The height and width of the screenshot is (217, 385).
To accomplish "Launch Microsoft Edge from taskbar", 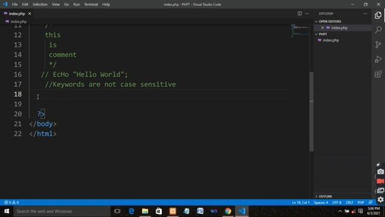I will [131, 211].
